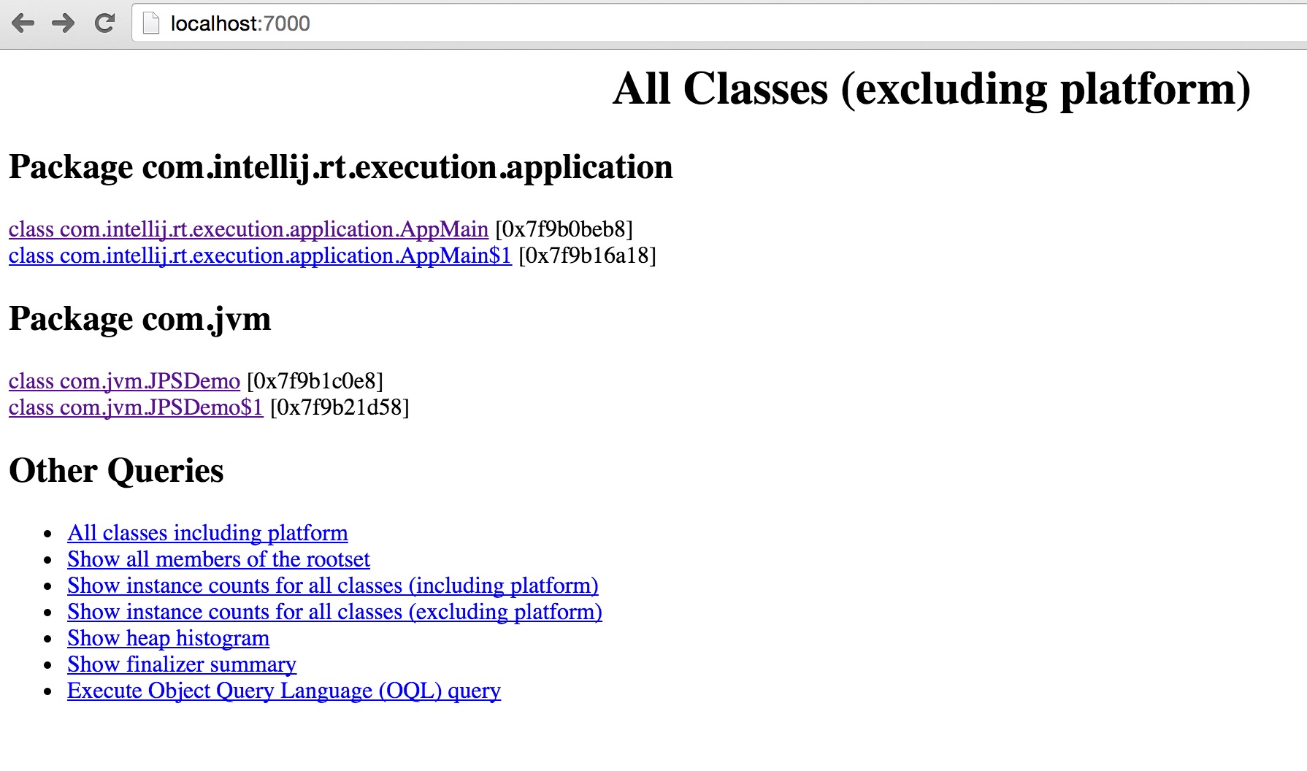Open the Show finalizer summary link
This screenshot has width=1307, height=771.
182,664
